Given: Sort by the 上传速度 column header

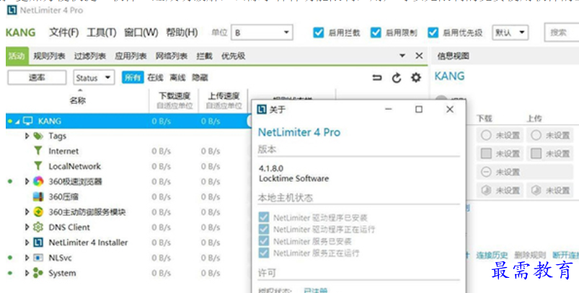Looking at the screenshot, I should pos(224,96).
